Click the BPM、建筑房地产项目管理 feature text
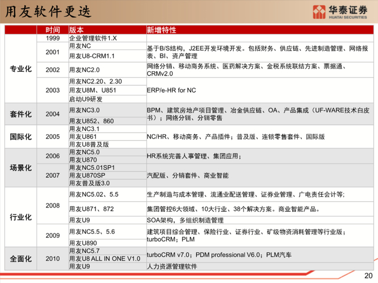The height and width of the screenshot is (283, 378). coord(258,114)
